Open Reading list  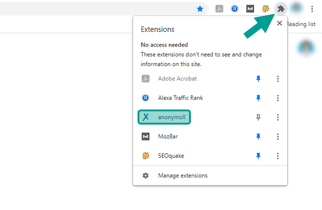301,24
